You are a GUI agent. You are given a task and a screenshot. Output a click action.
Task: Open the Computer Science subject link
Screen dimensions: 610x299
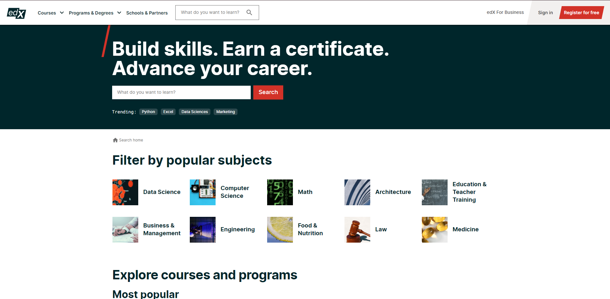coord(235,192)
